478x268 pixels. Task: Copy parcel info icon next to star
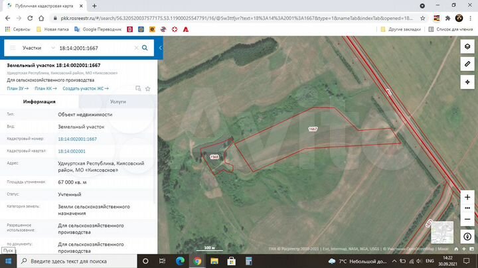[x=138, y=89]
